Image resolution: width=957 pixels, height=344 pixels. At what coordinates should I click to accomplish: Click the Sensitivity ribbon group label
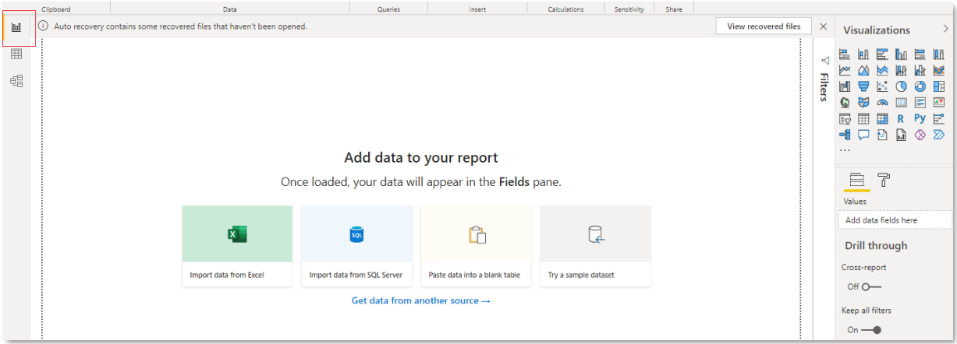pyautogui.click(x=629, y=9)
